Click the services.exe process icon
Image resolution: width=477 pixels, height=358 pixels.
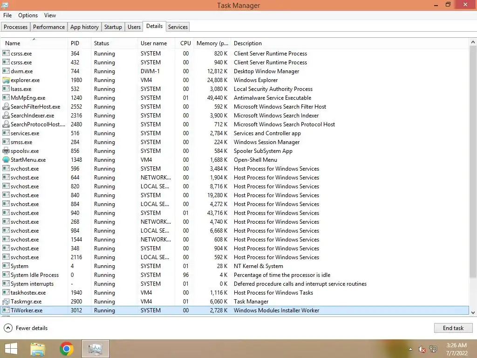[6, 133]
